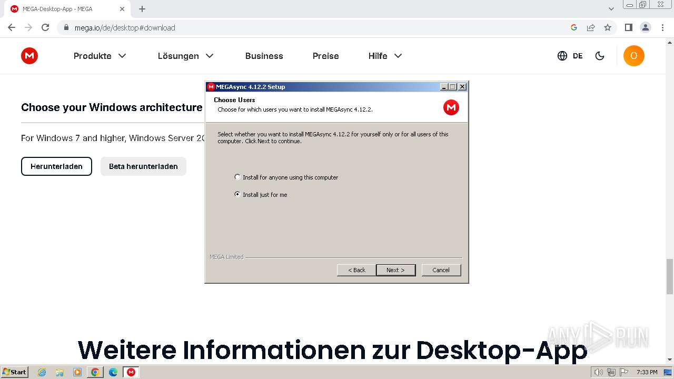Click the network icon in system tray

pyautogui.click(x=611, y=372)
